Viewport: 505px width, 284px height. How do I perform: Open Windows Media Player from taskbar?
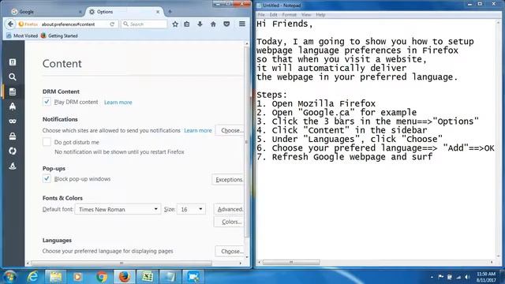tap(77, 277)
